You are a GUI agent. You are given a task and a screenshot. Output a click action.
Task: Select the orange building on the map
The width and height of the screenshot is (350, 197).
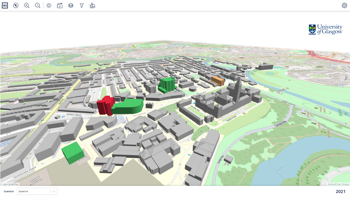click(x=218, y=81)
